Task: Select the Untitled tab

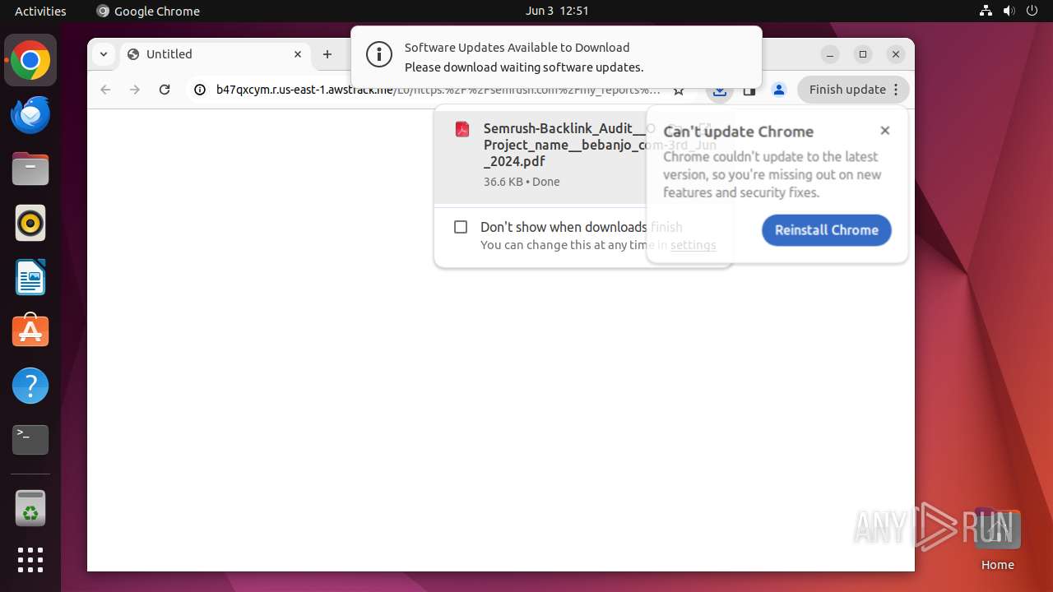Action: point(216,54)
